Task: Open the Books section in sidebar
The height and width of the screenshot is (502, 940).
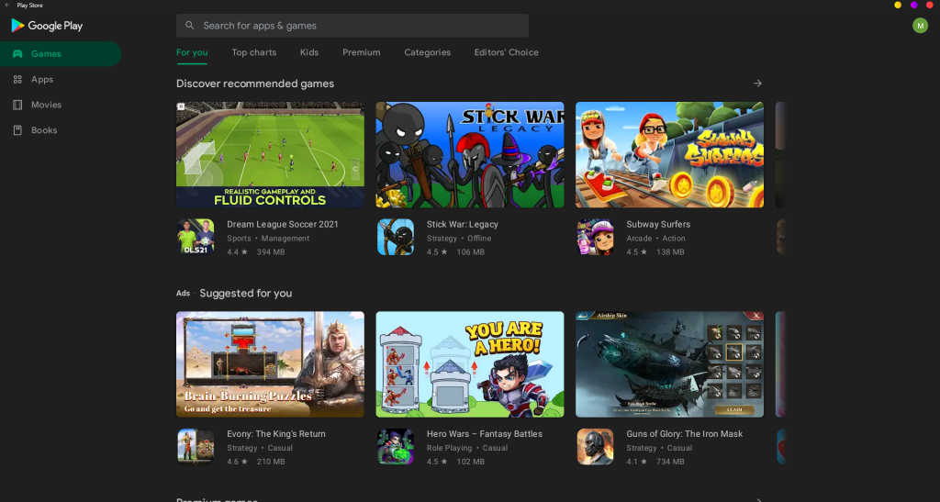Action: [60, 130]
